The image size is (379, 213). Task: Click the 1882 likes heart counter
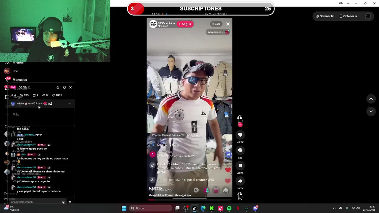(57, 95)
